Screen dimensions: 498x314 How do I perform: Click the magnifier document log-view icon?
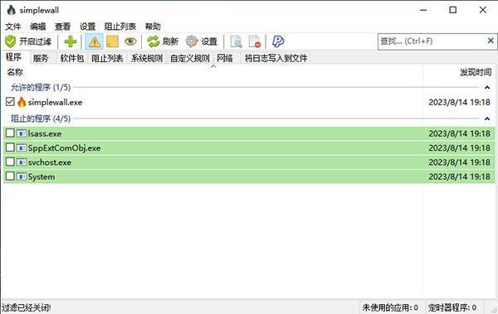237,41
